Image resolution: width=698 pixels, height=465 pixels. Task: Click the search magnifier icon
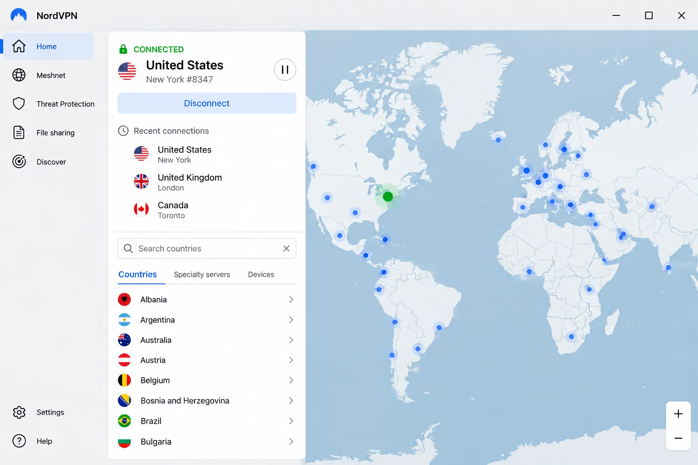point(128,248)
